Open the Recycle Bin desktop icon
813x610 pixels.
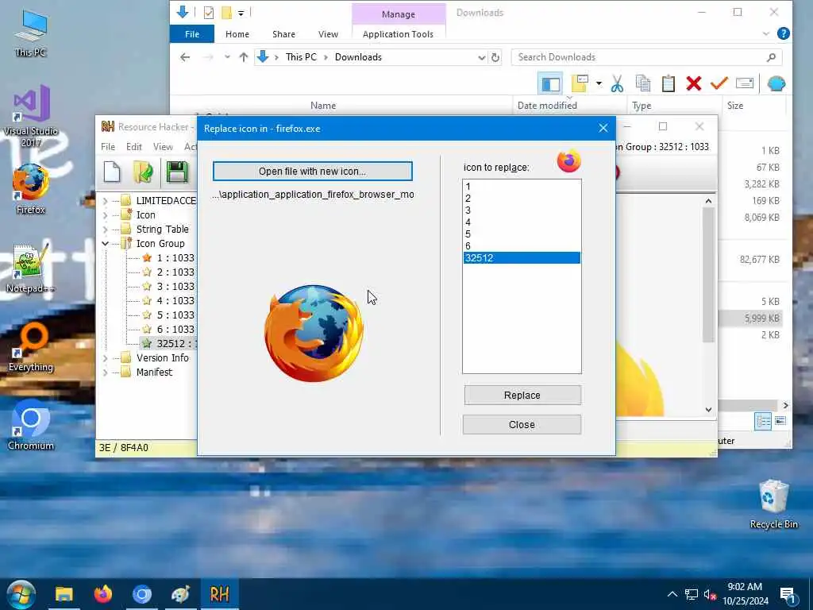coord(773,504)
